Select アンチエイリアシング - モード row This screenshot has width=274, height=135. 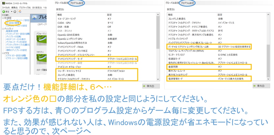coord(106,59)
